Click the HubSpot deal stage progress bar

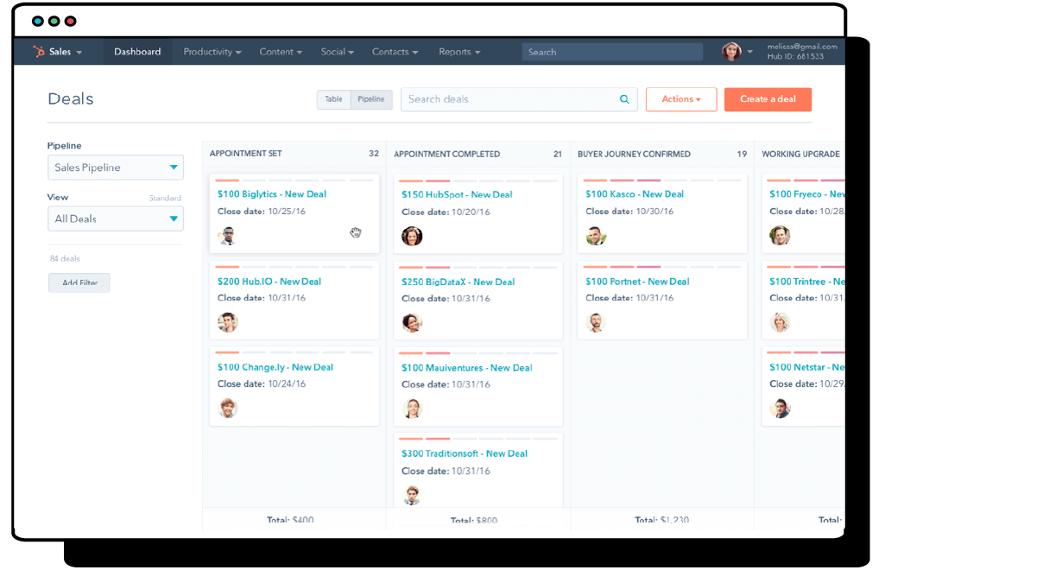point(478,181)
